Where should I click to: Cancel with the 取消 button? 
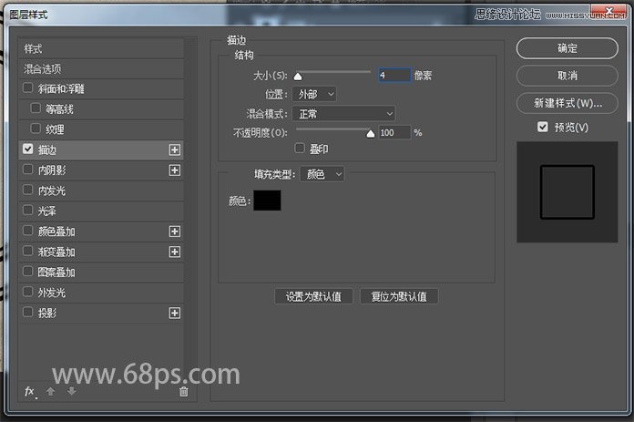click(x=567, y=76)
